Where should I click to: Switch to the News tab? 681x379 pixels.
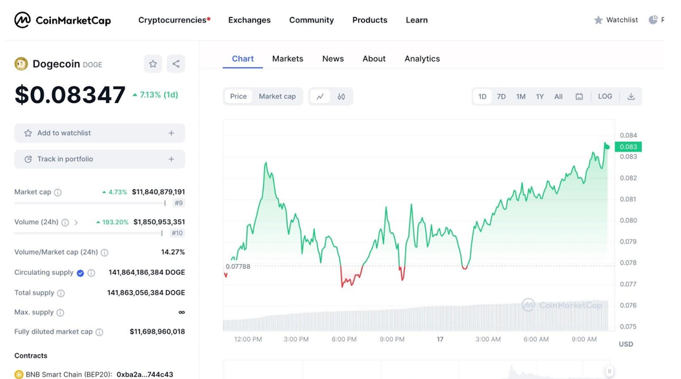coord(333,59)
